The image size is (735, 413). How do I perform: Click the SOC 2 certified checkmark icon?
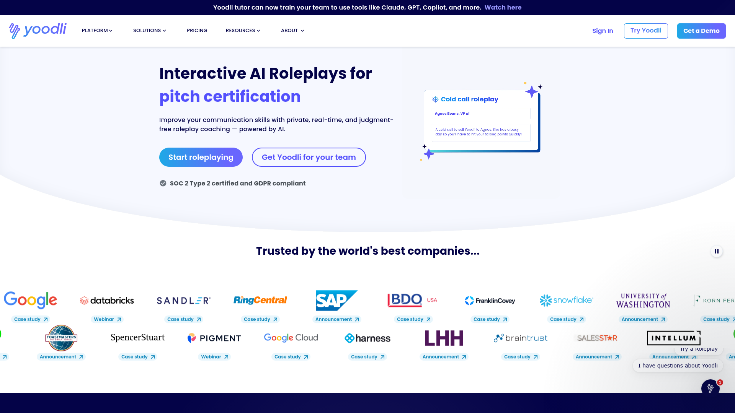point(163,183)
